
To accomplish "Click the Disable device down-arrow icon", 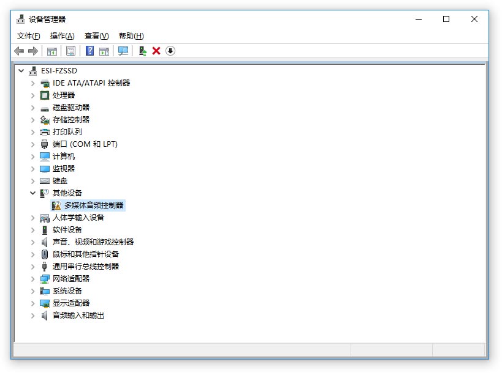I will coord(170,51).
